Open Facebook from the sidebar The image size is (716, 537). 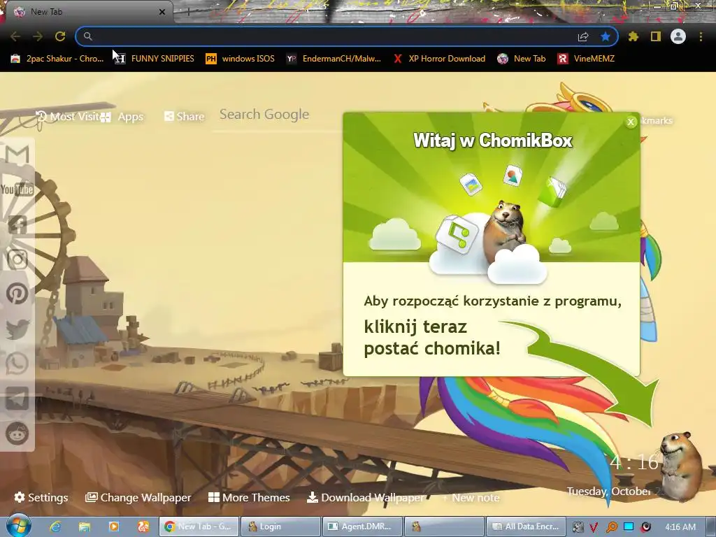coord(17,224)
